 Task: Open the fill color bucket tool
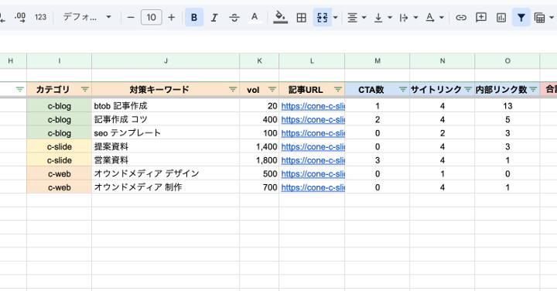[x=280, y=17]
